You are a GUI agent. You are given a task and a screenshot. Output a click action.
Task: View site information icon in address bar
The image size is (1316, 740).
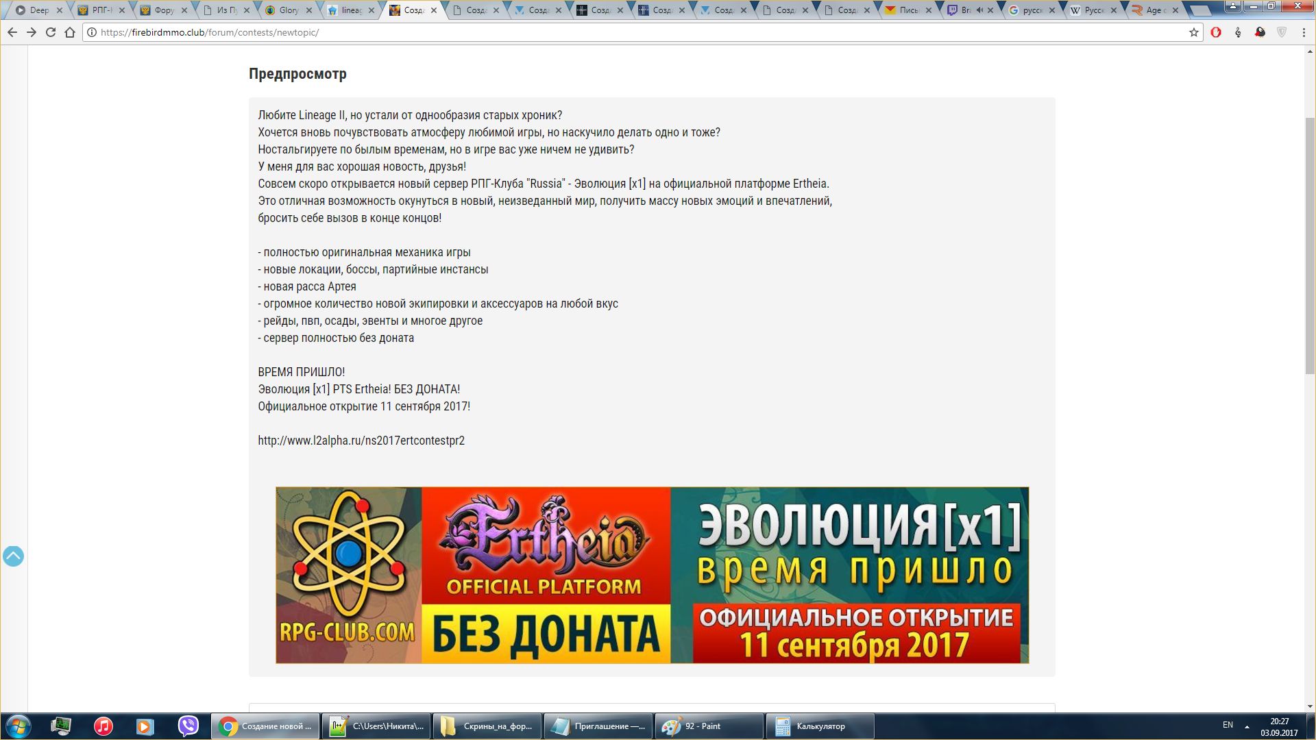click(92, 32)
